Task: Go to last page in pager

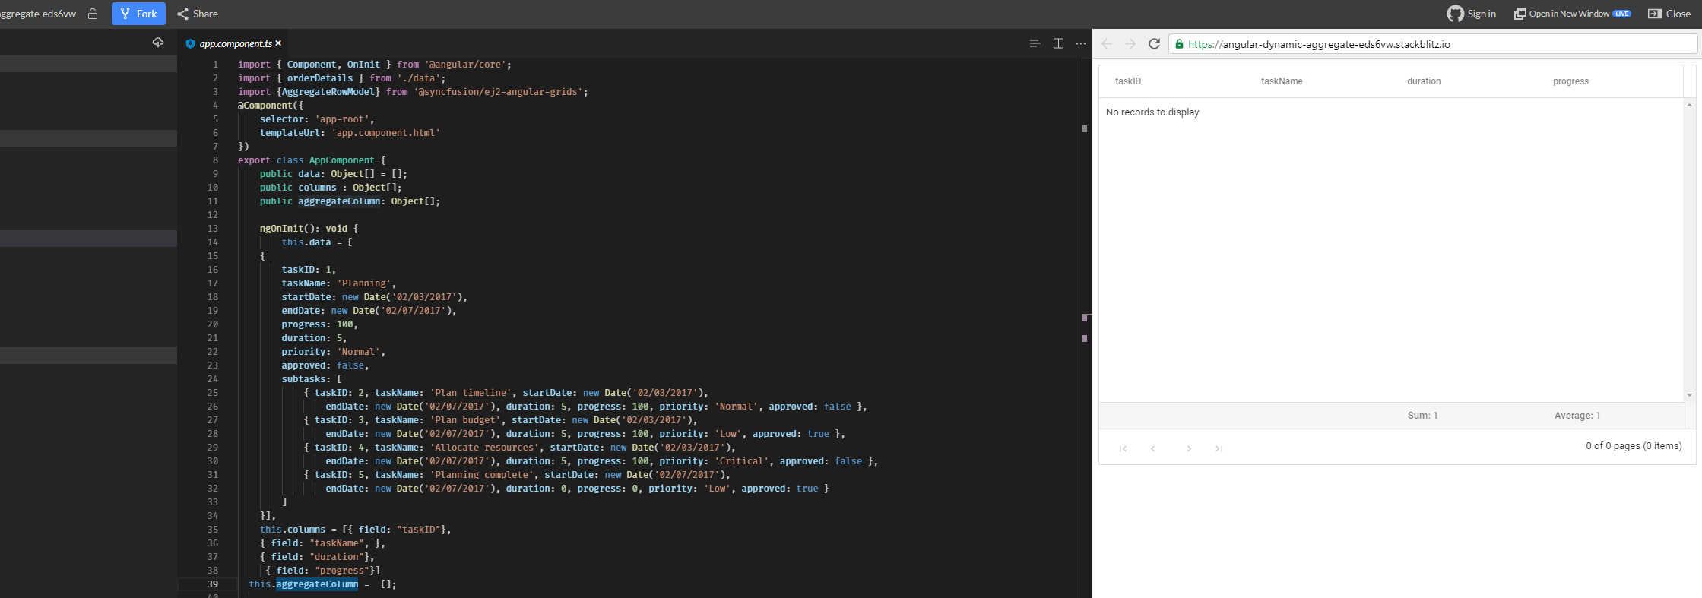Action: click(1219, 448)
